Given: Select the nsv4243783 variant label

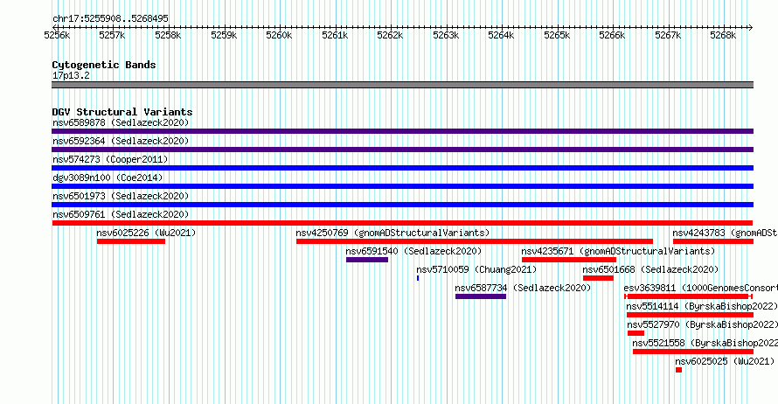Looking at the screenshot, I should [725, 233].
